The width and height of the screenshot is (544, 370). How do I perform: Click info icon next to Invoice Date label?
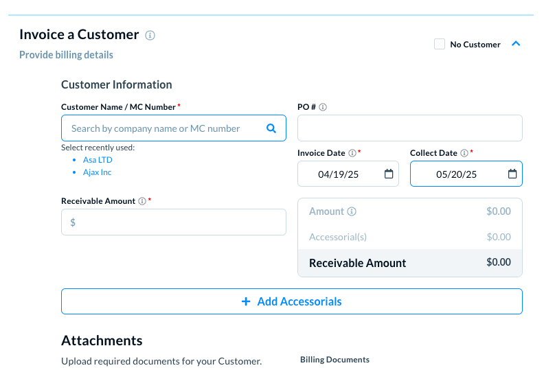[x=352, y=153]
